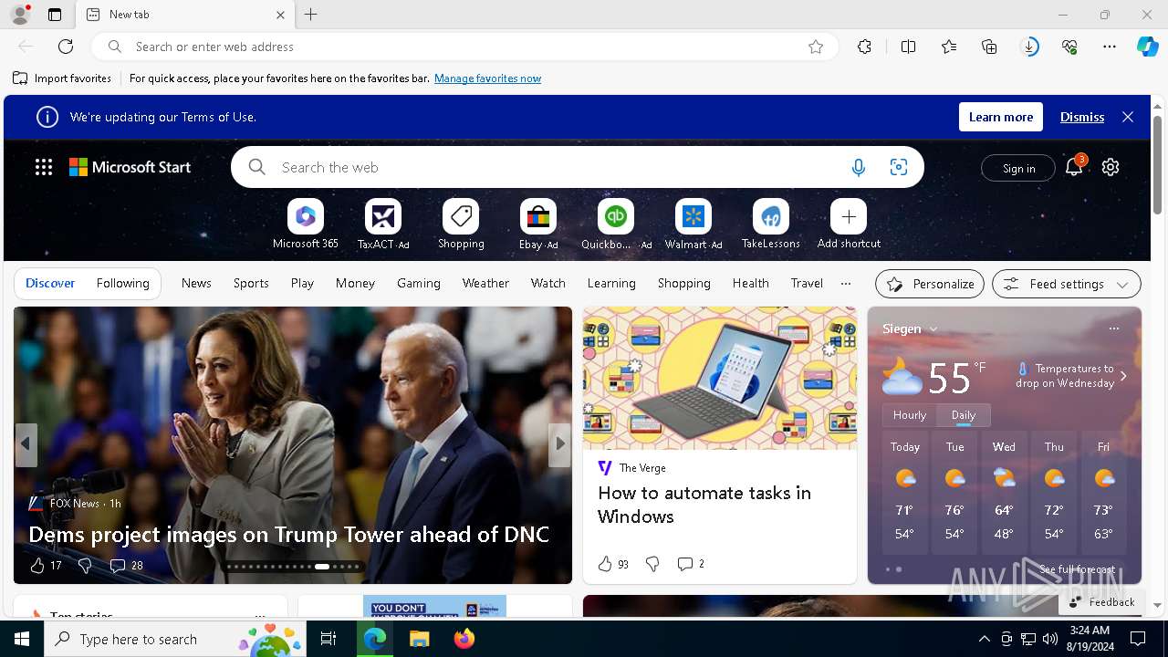Start voice search with the microphone icon
Screen dimensions: 1168x657
point(858,168)
